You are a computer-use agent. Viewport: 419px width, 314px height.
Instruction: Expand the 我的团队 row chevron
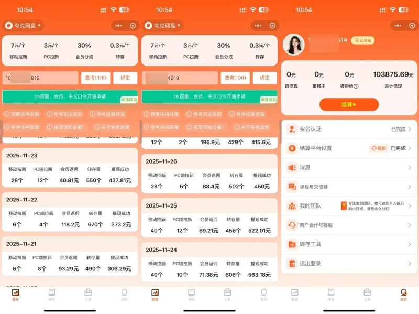click(x=410, y=206)
